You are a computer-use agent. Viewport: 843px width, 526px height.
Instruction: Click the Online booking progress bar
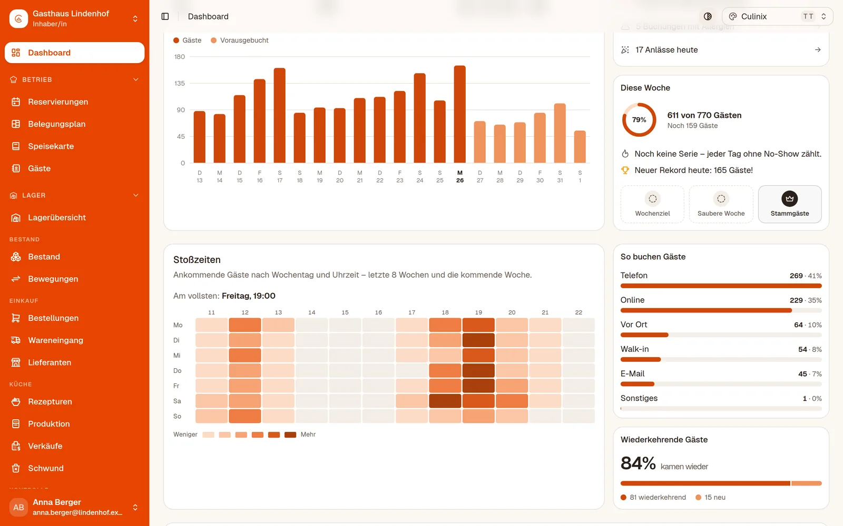click(721, 310)
